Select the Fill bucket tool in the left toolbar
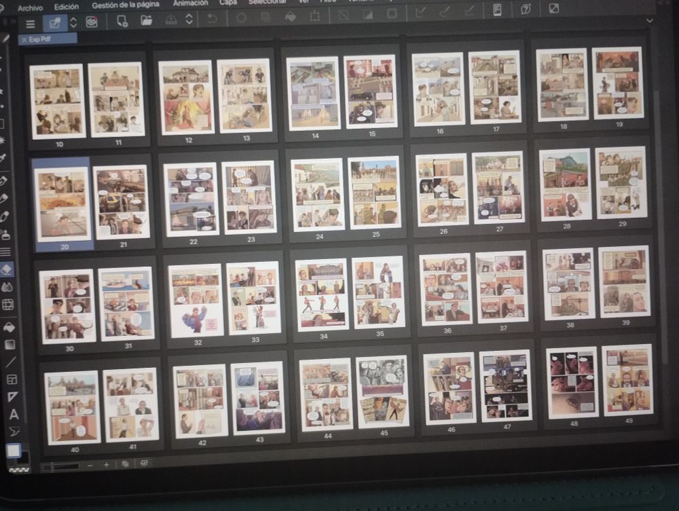 (9, 328)
